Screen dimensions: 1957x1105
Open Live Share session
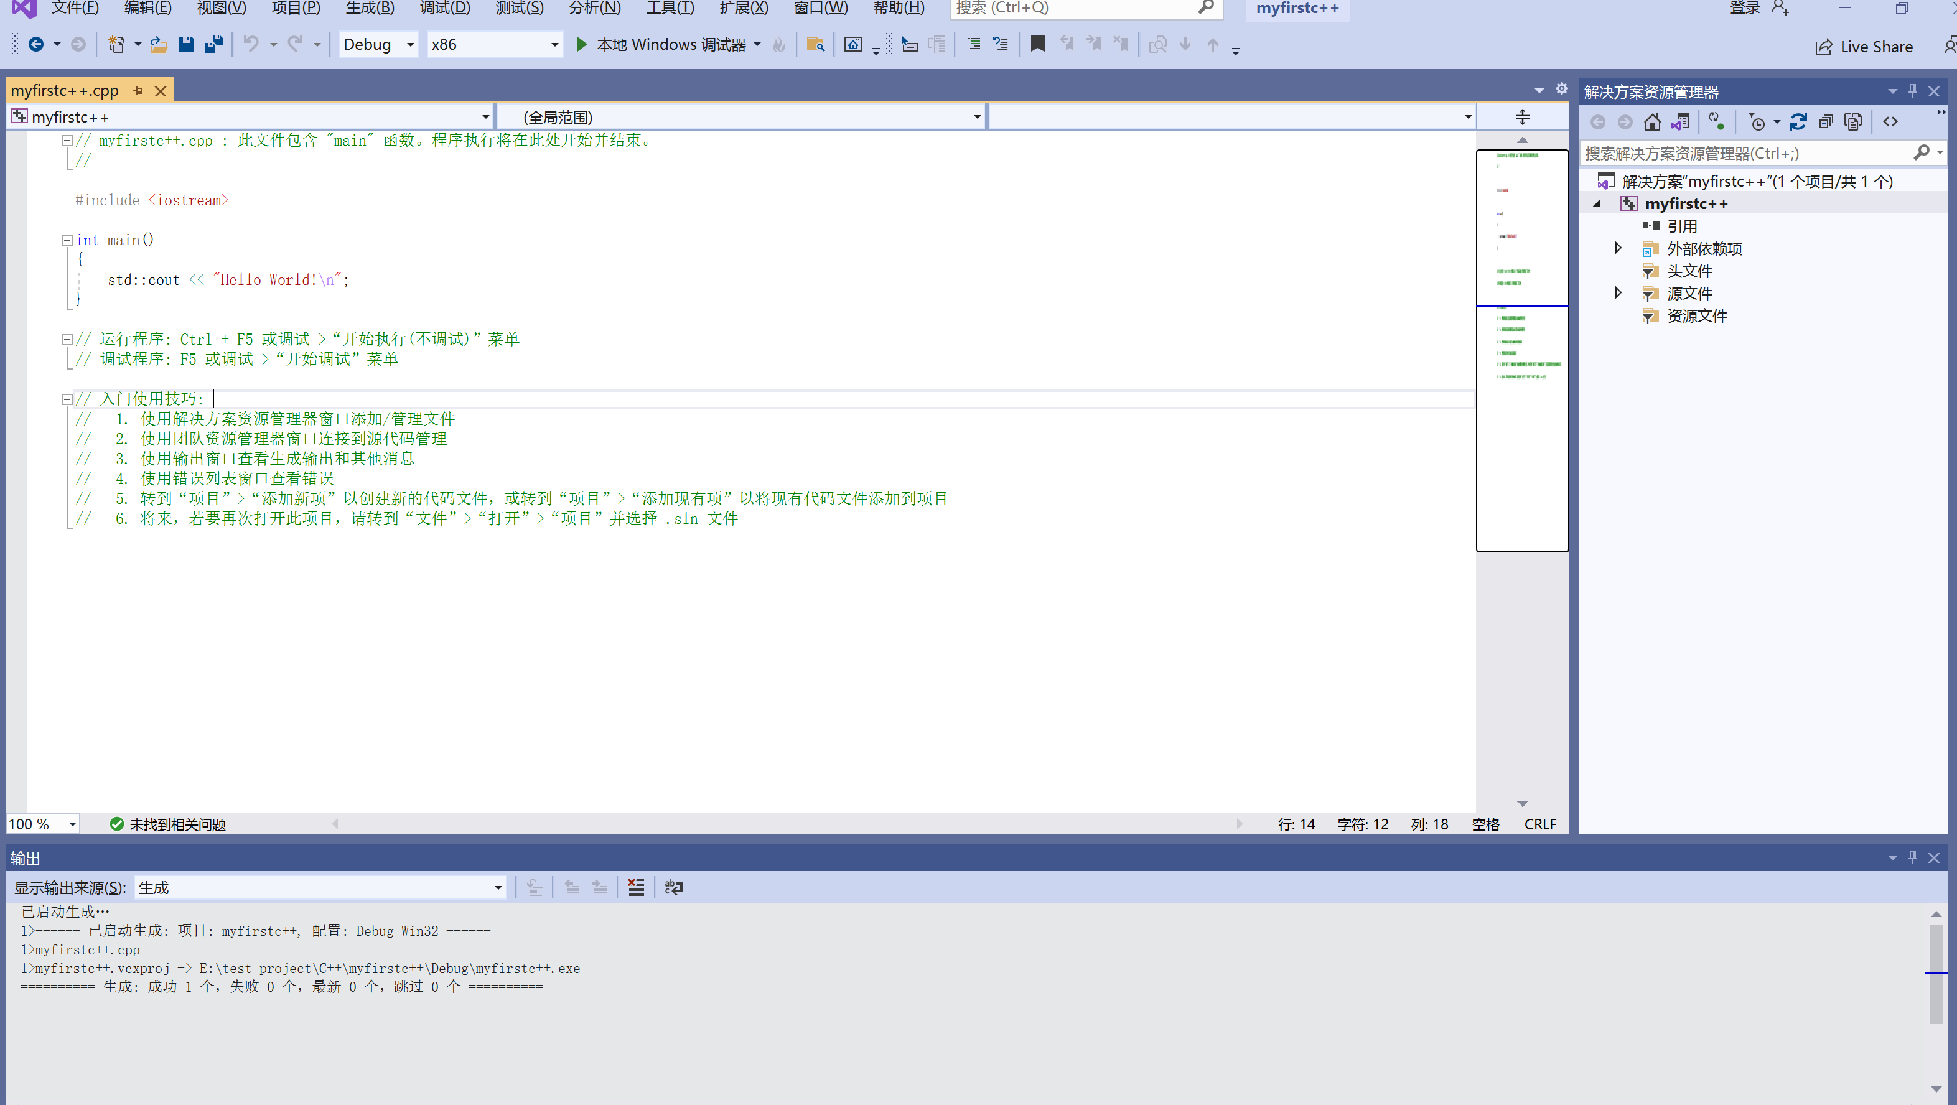coord(1865,46)
